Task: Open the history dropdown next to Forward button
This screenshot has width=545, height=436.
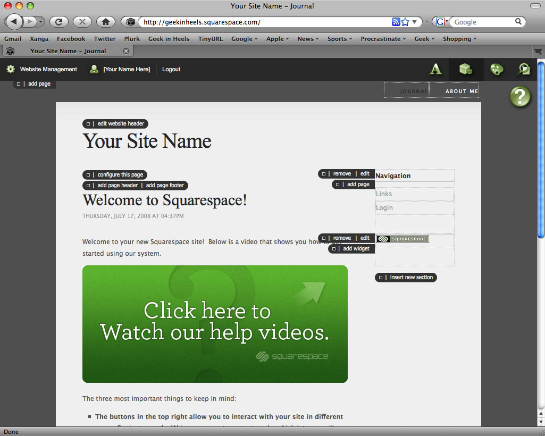Action: [41, 22]
